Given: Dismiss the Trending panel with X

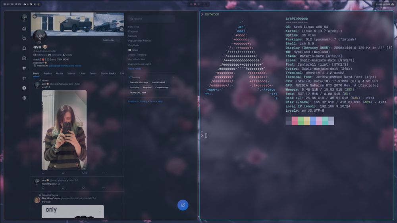Looking at the screenshot, I should pyautogui.click(x=173, y=77).
